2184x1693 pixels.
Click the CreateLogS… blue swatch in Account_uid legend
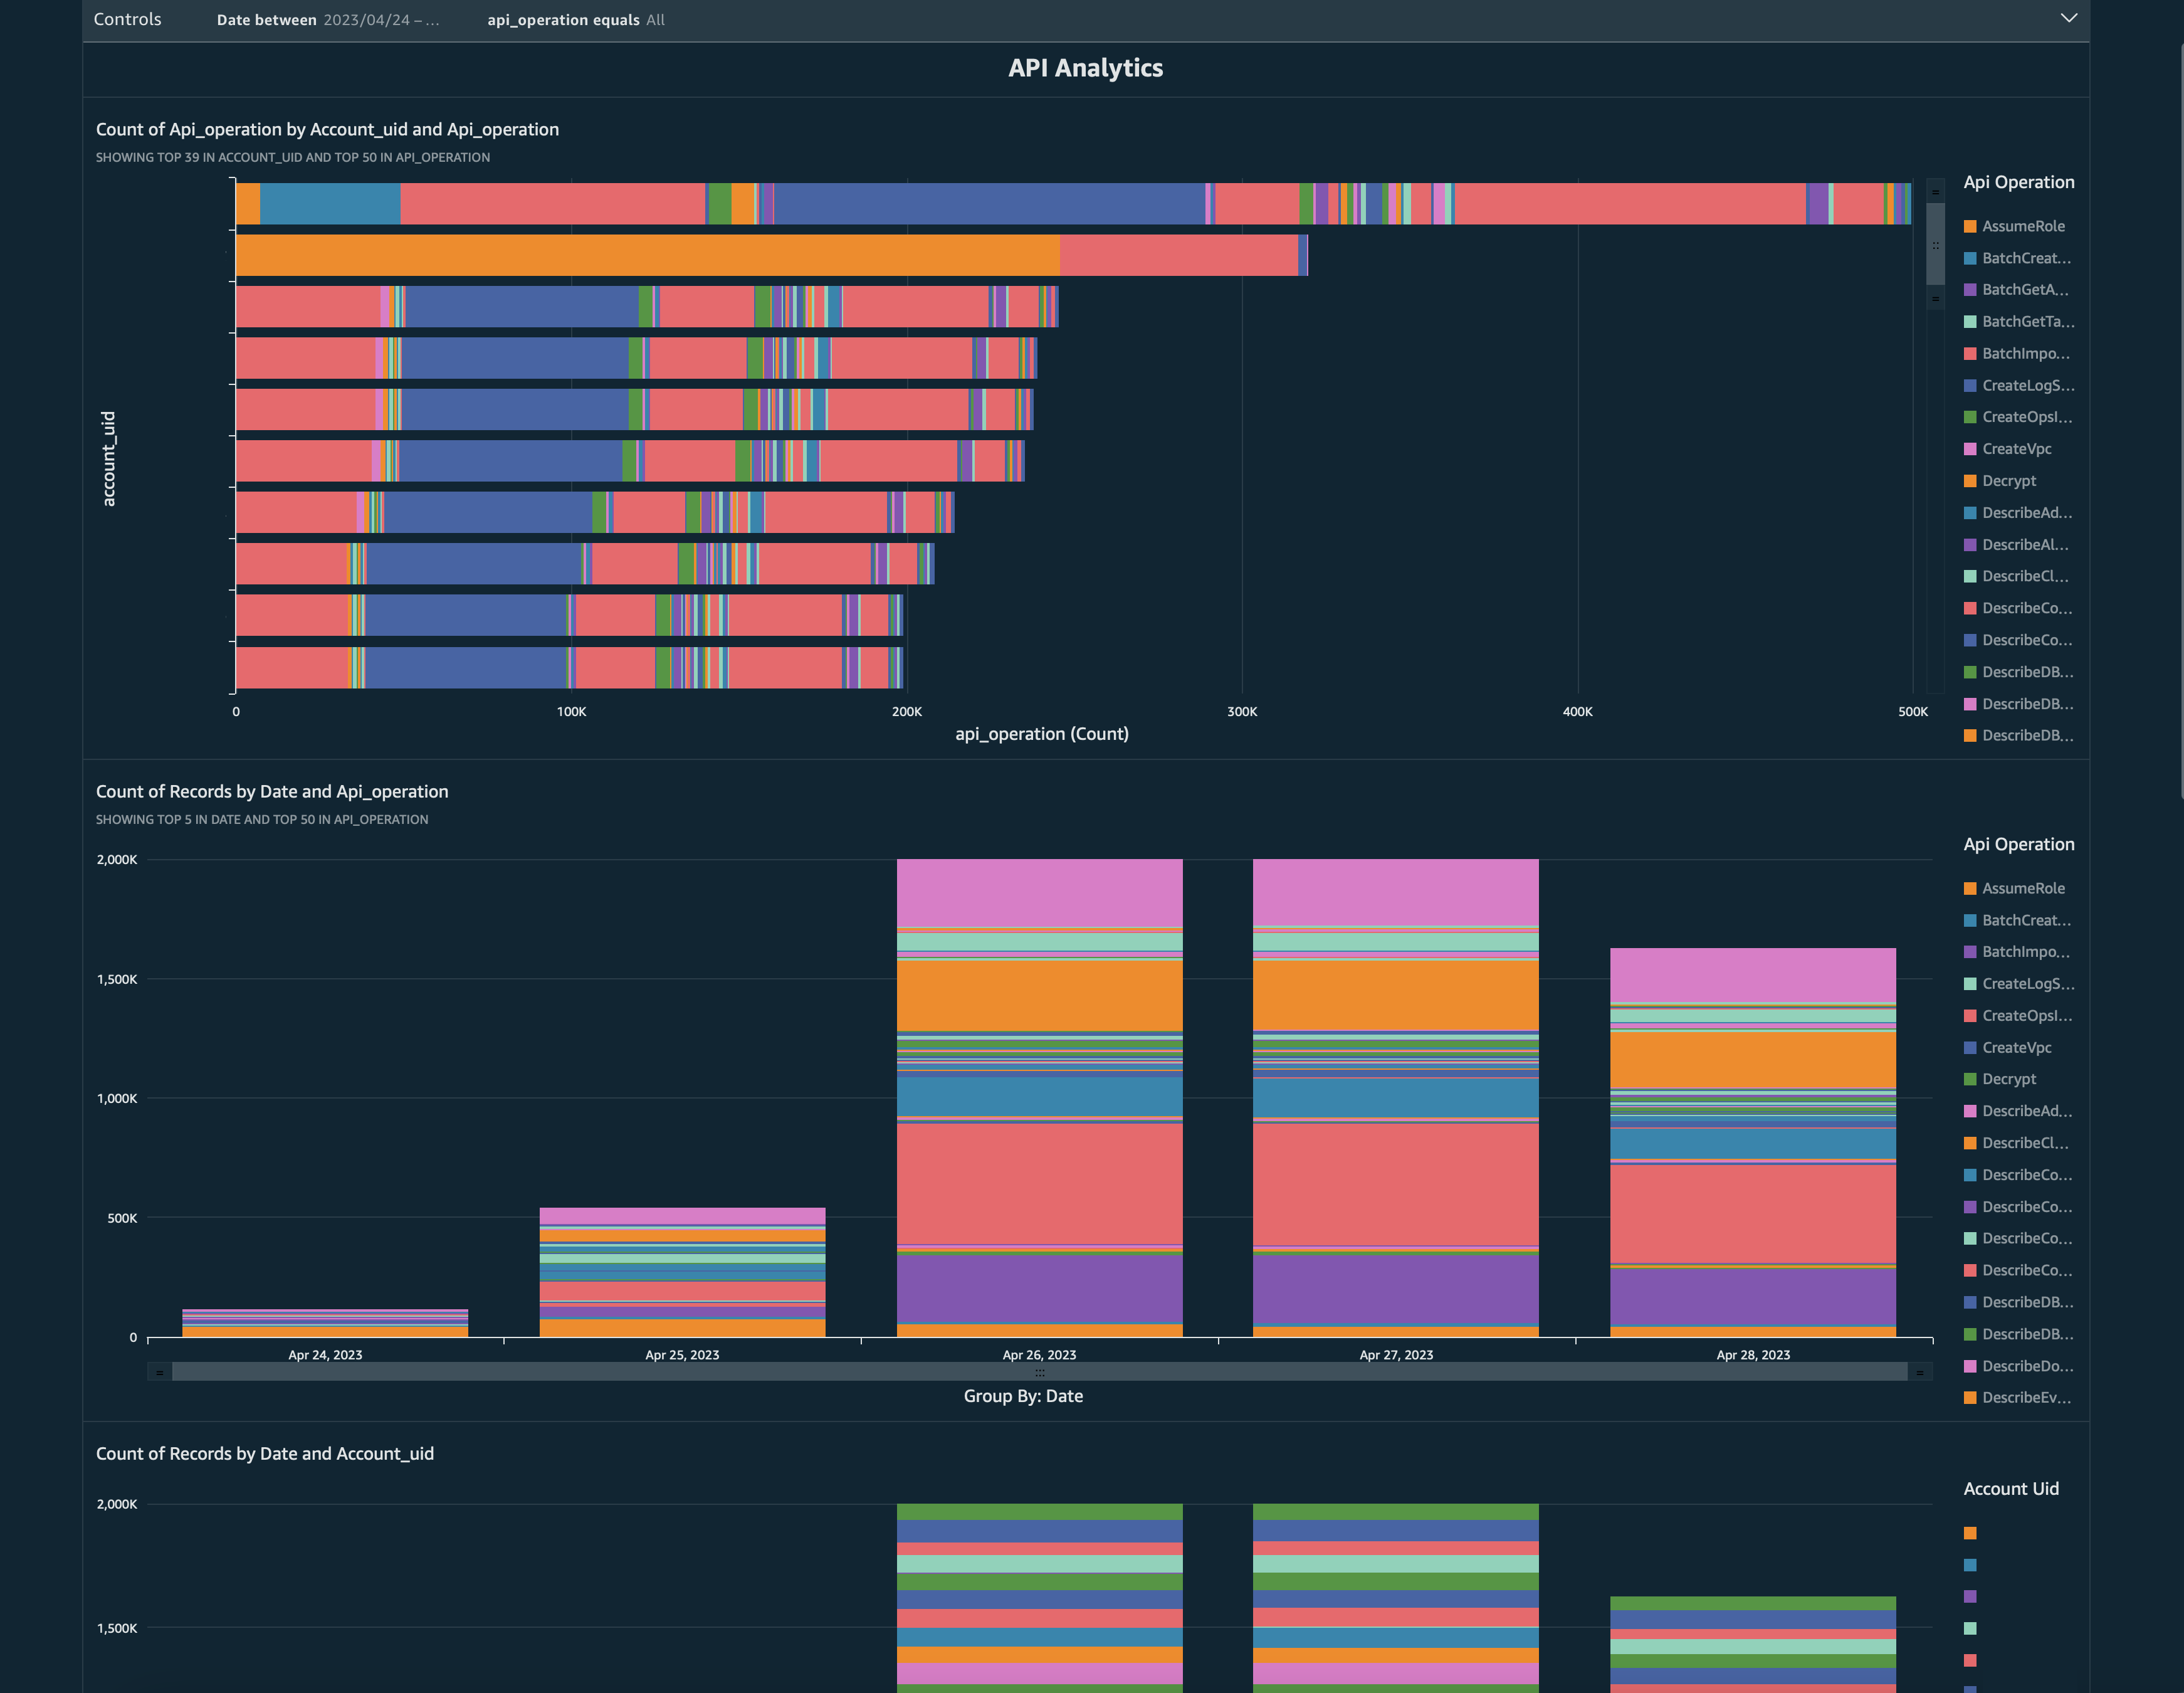click(x=1970, y=385)
